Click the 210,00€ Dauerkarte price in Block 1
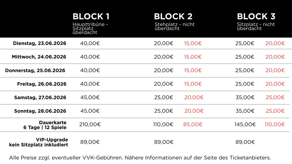This screenshot has height=164, width=292. coord(90,124)
